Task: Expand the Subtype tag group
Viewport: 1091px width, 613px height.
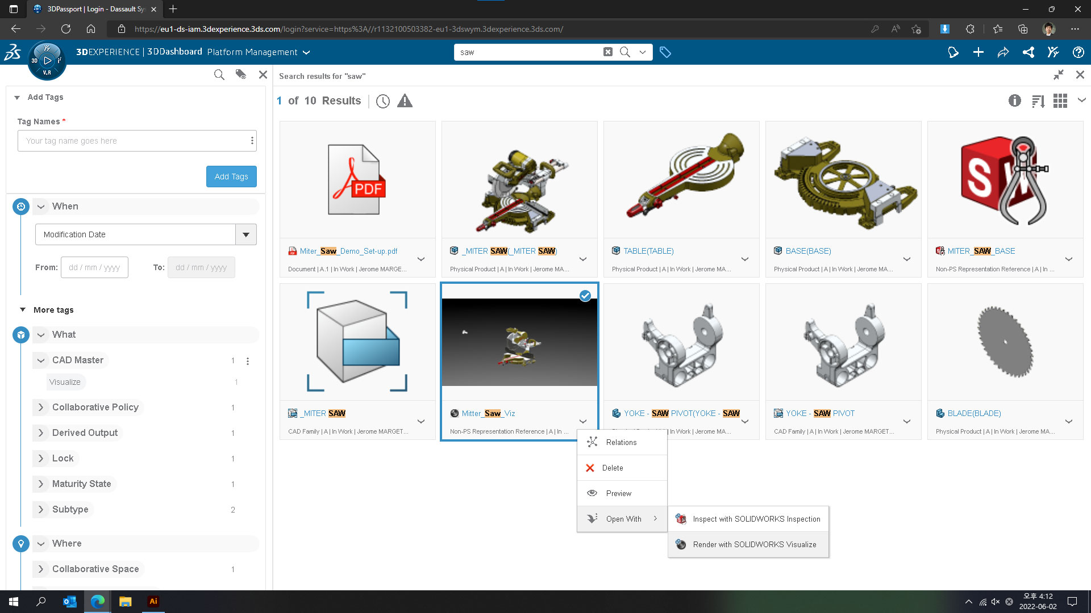Action: (41, 510)
